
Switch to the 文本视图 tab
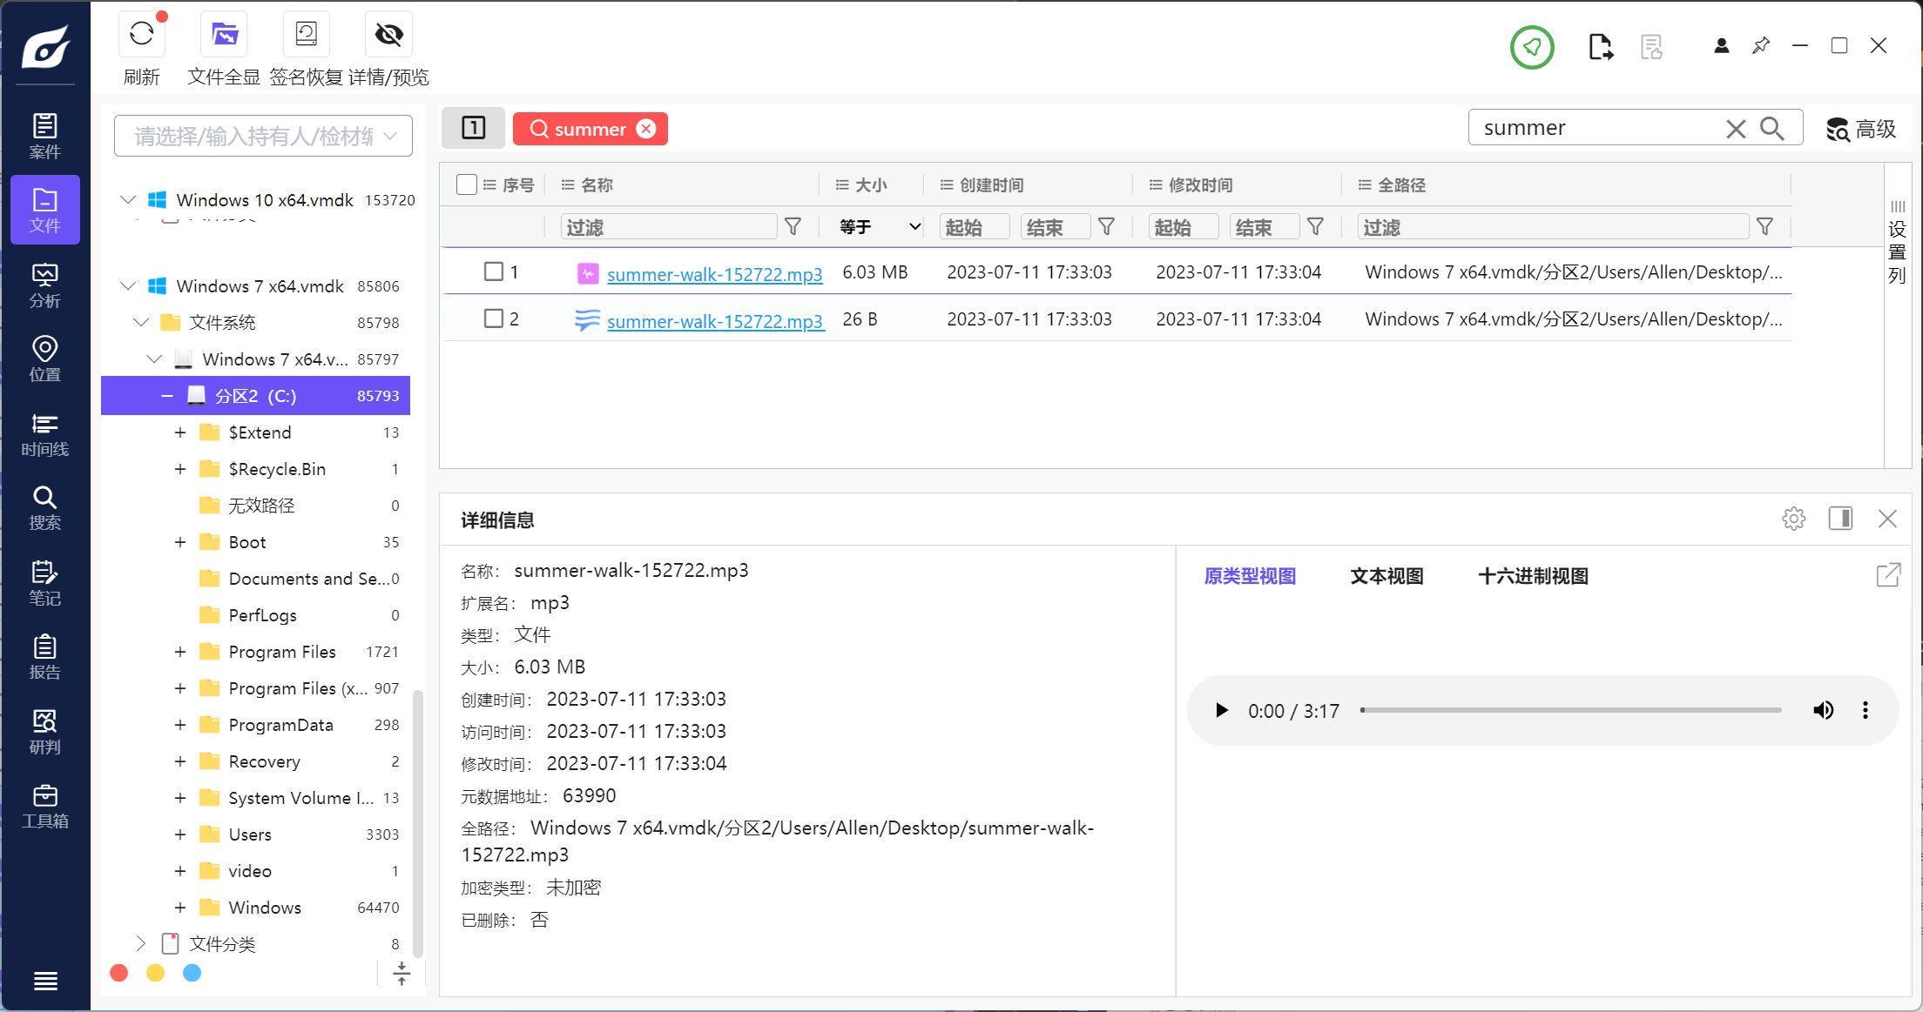click(1387, 576)
